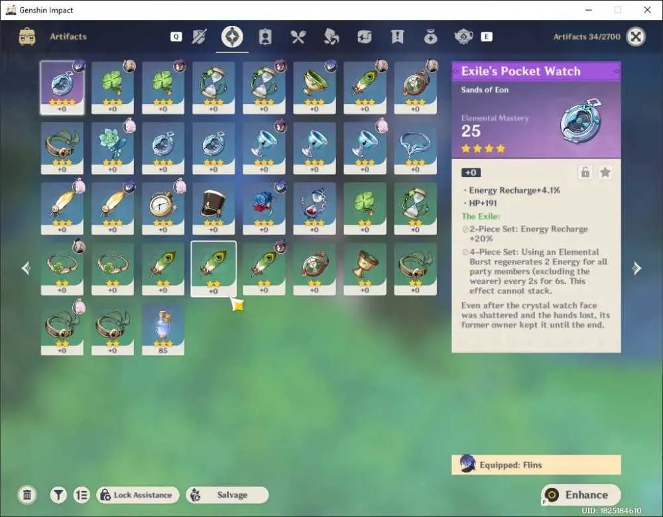Click the Lock Assistance button

(x=137, y=494)
